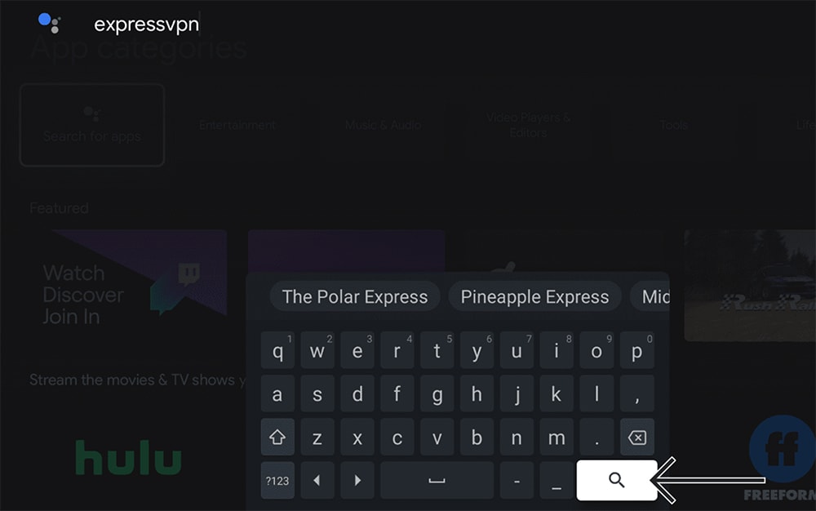The height and width of the screenshot is (511, 816).
Task: Tap the hyphen key
Action: point(517,480)
